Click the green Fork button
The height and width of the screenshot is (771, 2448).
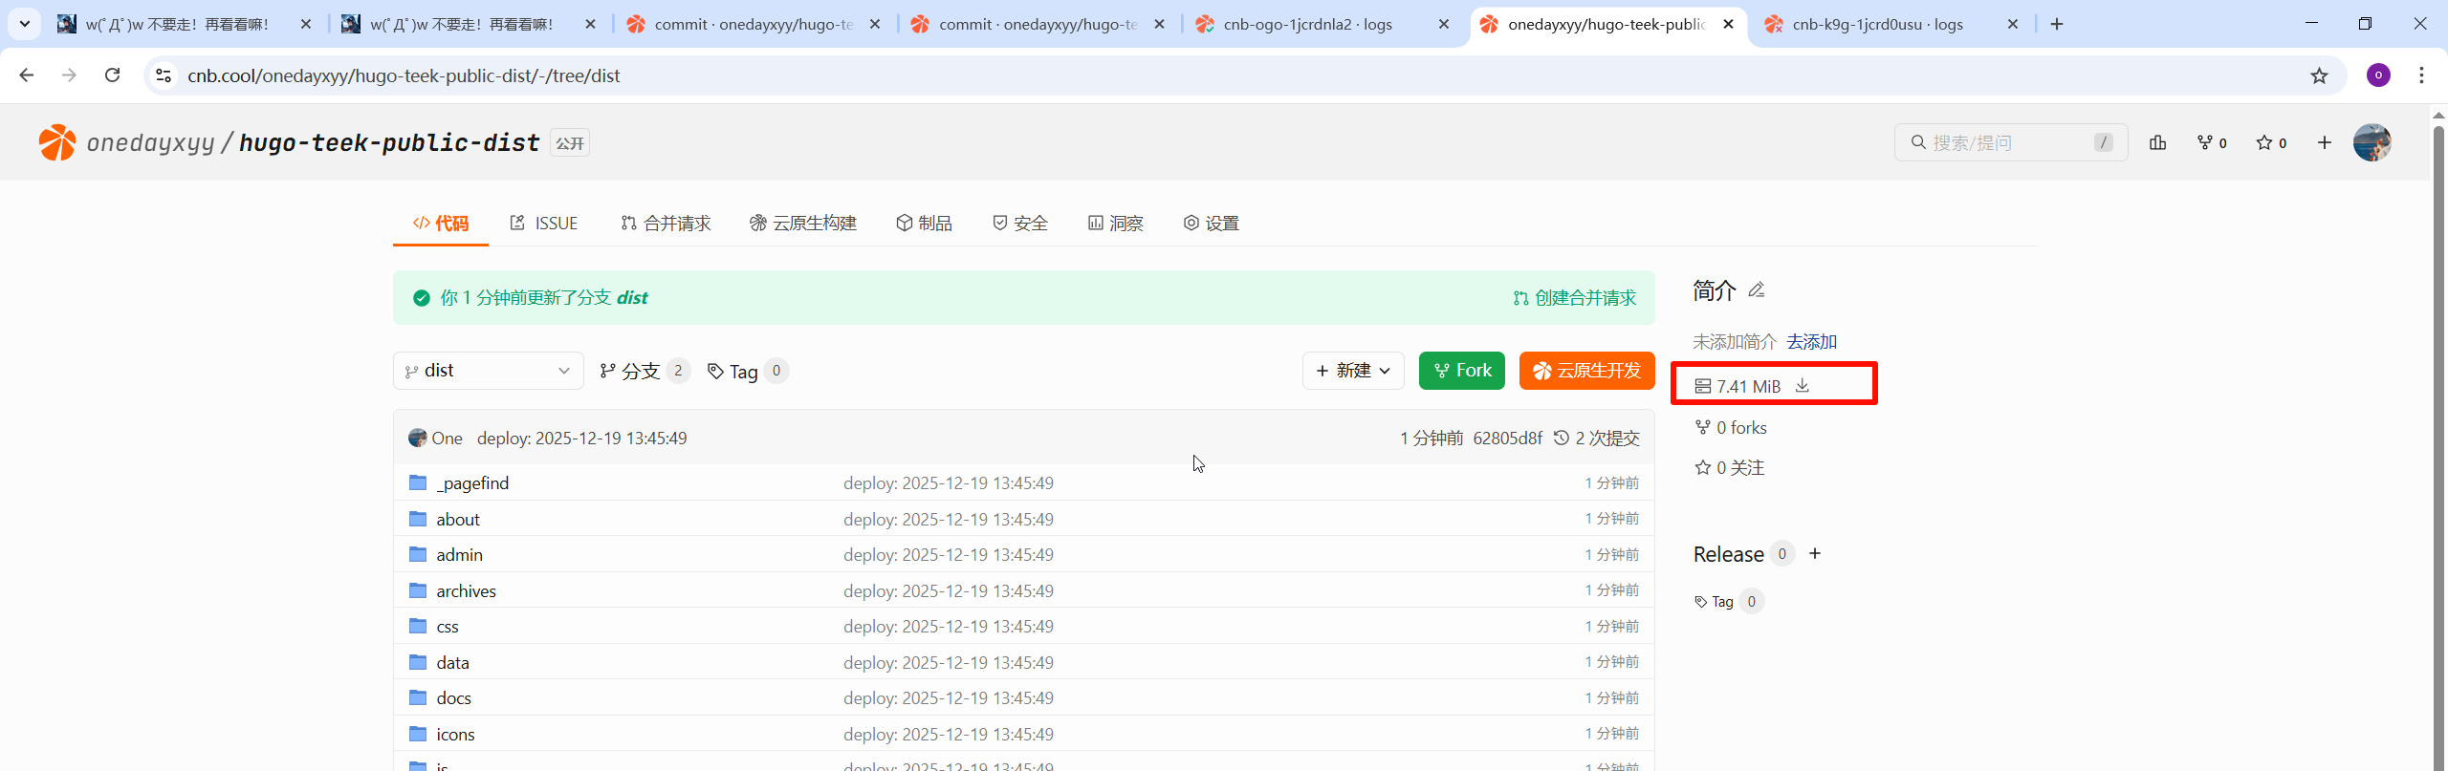1461,371
